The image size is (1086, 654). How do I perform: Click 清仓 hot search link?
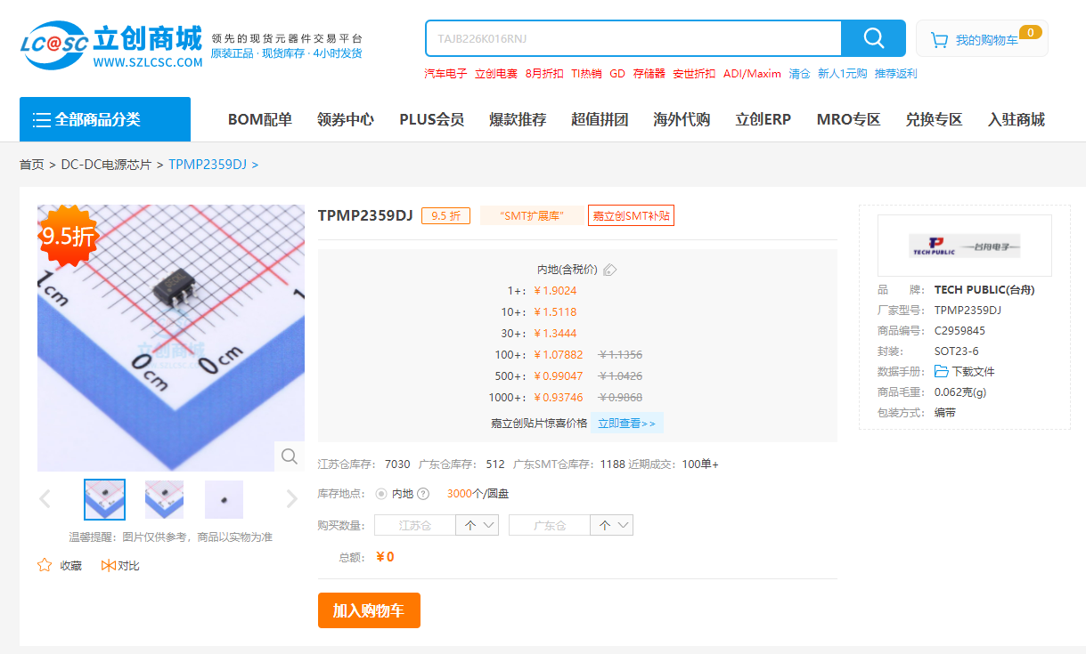pos(799,74)
